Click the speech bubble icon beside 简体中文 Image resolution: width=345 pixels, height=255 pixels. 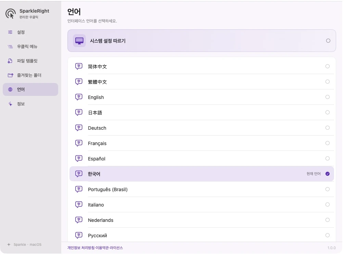click(x=79, y=66)
